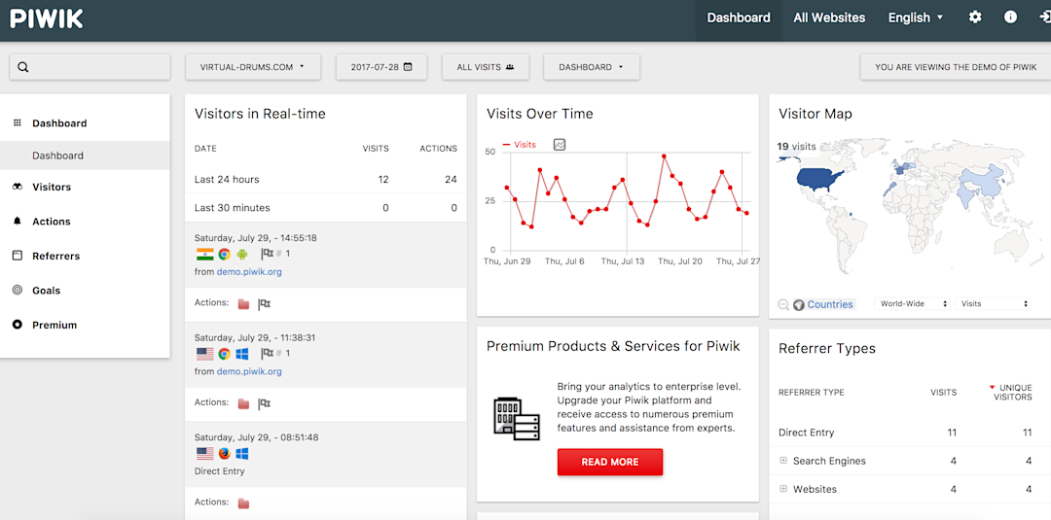The height and width of the screenshot is (520, 1051).
Task: Click the server building premium icon
Action: click(516, 418)
